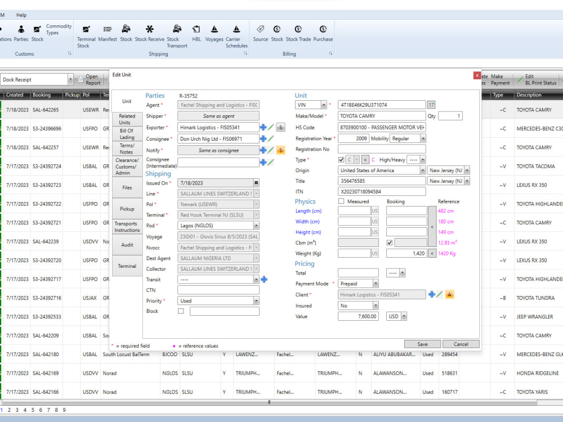Expand the Insured dropdown

(x=376, y=306)
